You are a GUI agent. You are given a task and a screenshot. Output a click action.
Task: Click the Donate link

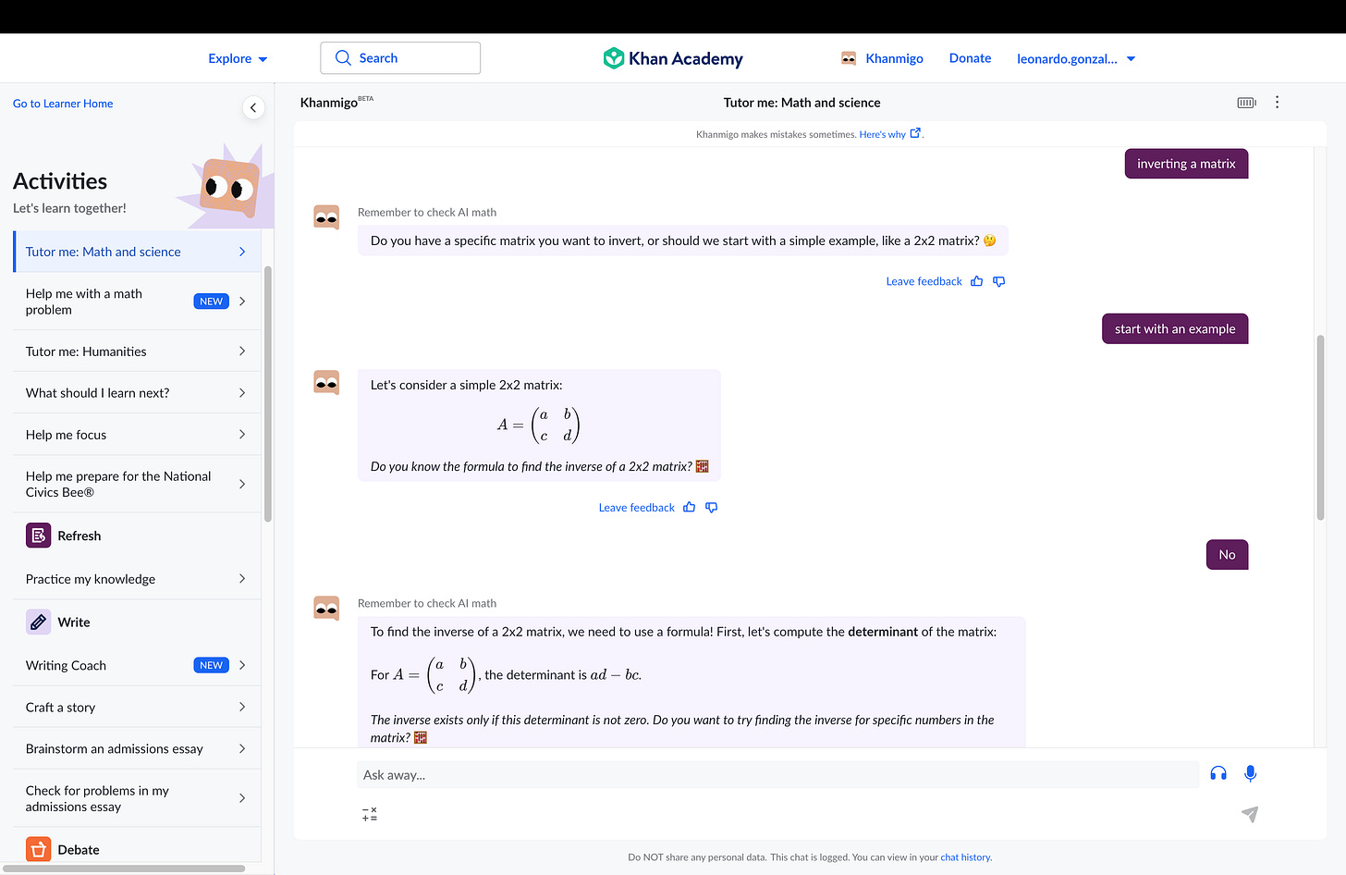pos(970,58)
